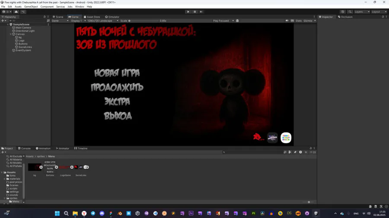Expand the LogoGame sprite asset arrow
Image resolution: width=389 pixels, height=218 pixels.
pyautogui.click(x=72, y=167)
